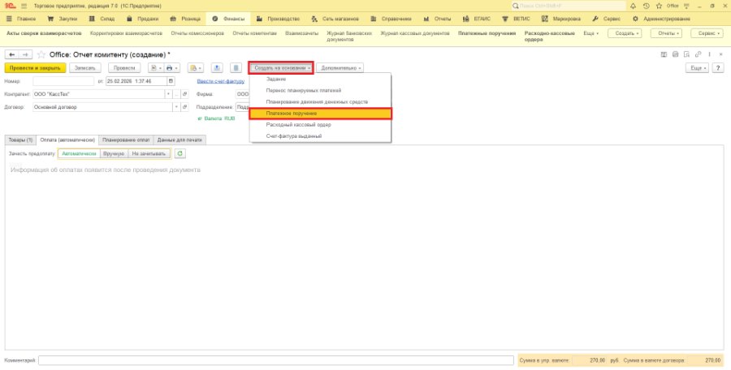Click the Провести button
The height and width of the screenshot is (370, 731).
[124, 68]
